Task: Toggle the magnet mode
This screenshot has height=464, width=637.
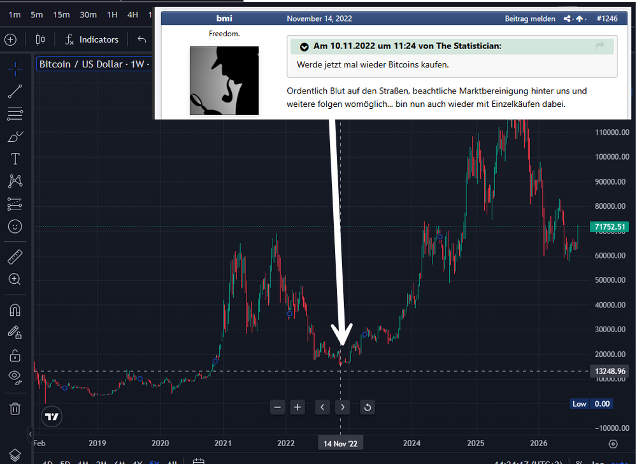Action: pyautogui.click(x=15, y=310)
